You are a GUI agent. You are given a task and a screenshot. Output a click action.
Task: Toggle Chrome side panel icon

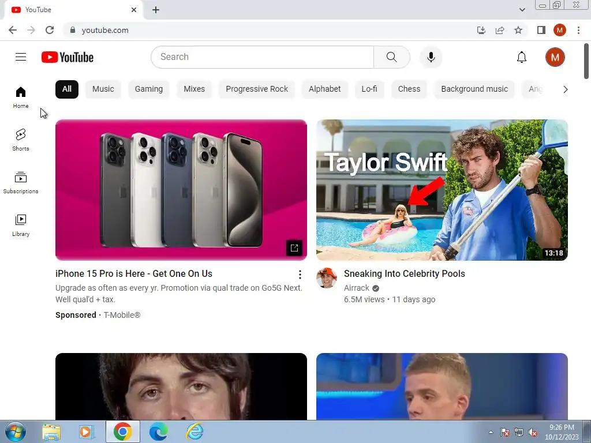coord(541,30)
